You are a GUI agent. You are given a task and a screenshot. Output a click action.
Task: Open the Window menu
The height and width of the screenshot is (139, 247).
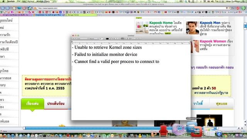40,1
